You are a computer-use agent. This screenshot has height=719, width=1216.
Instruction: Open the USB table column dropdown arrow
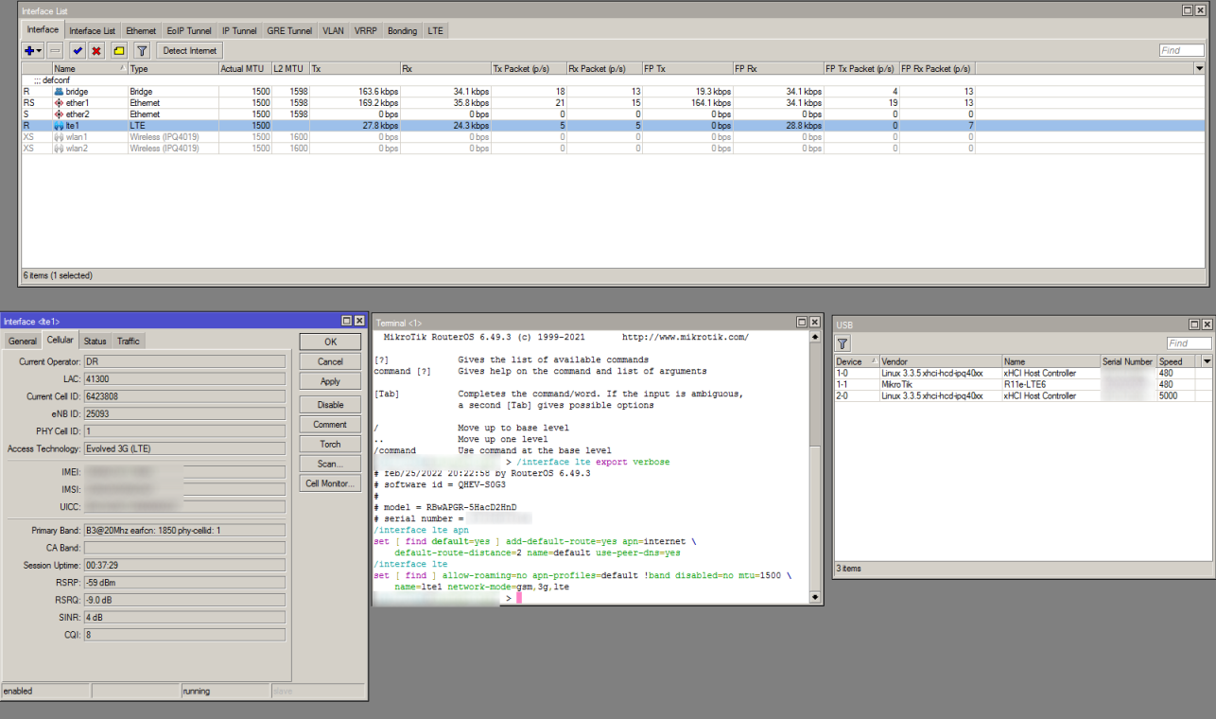(1207, 361)
